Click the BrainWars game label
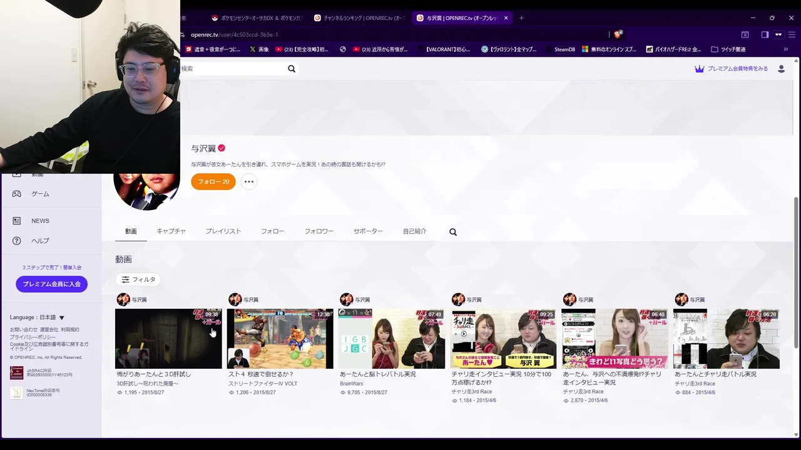Viewport: 801px width, 450px height. pos(352,384)
